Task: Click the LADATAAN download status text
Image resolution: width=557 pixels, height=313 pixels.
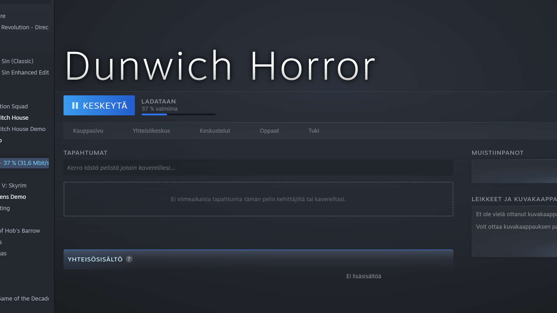Action: (158, 101)
